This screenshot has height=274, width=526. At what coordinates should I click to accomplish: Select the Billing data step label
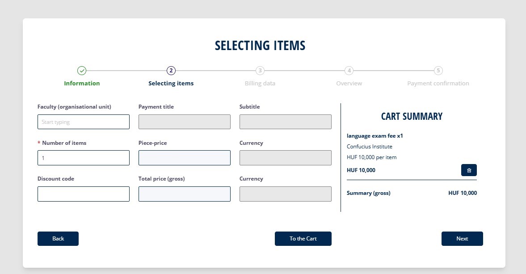coord(260,84)
